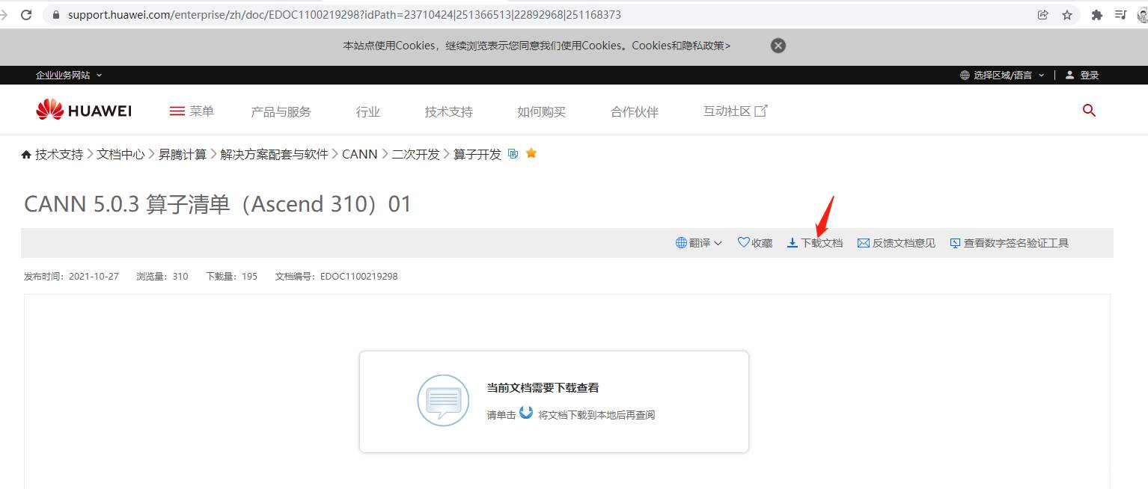The height and width of the screenshot is (489, 1148).
Task: Bookmark this page with the star icon
Action: [x=1067, y=15]
